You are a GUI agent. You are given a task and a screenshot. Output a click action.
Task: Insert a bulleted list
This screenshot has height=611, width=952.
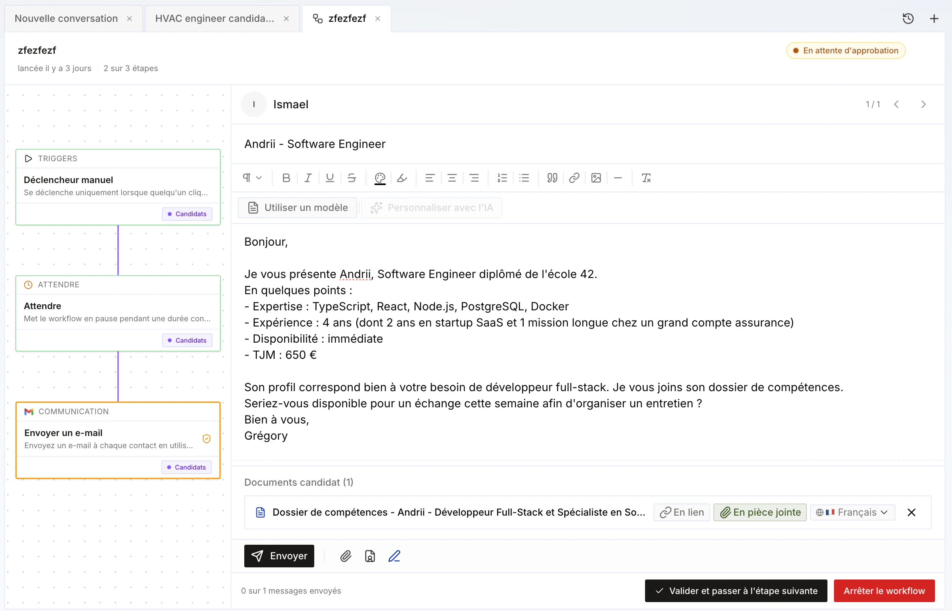click(x=524, y=178)
